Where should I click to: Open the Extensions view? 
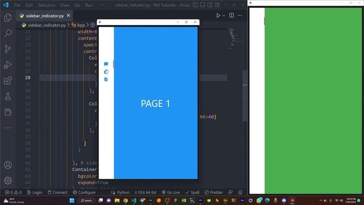[7, 81]
